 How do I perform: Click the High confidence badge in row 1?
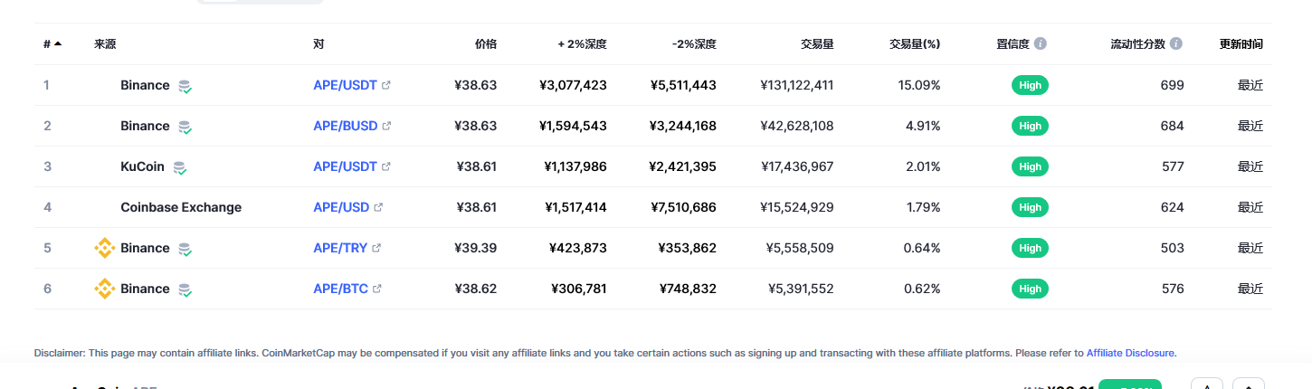click(1030, 85)
